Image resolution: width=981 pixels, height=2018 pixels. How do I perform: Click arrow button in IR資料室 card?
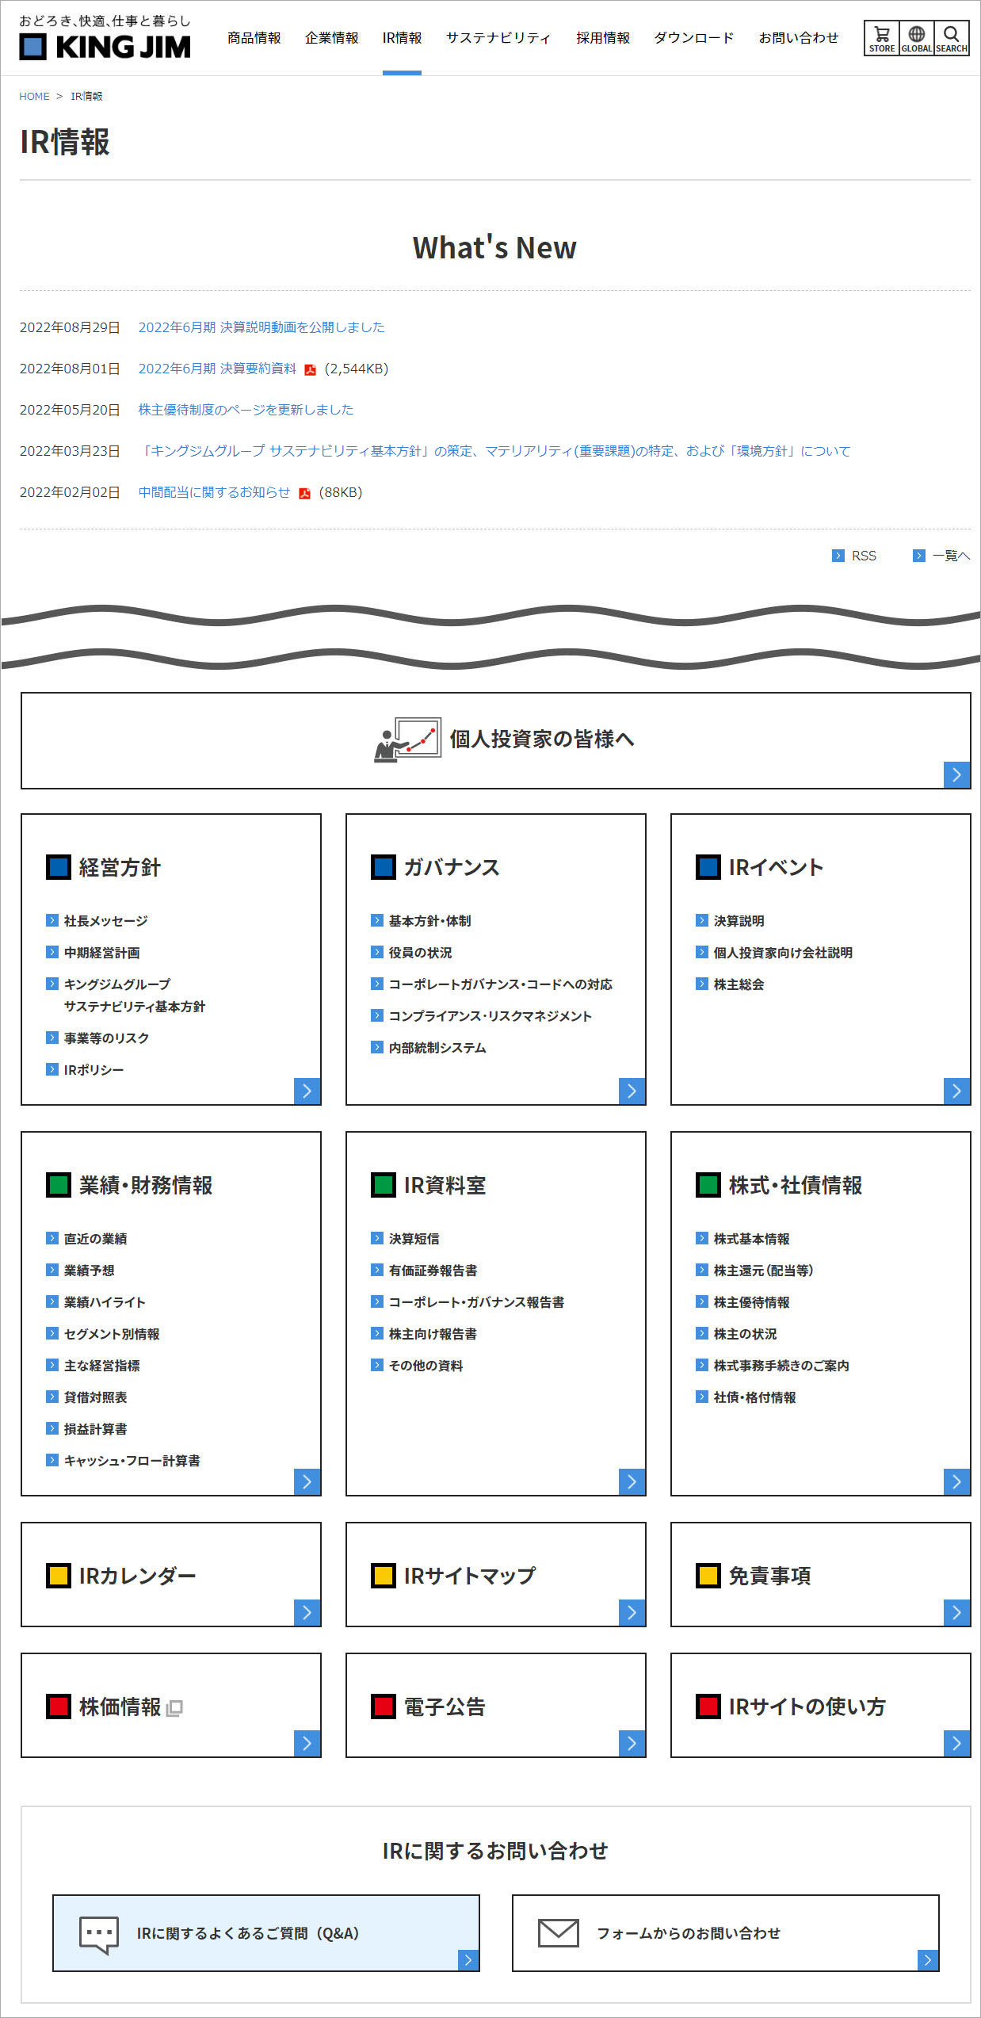[632, 1481]
